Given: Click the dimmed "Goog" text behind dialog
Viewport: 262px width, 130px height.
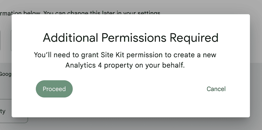Looking at the screenshot, I should click(6, 74).
